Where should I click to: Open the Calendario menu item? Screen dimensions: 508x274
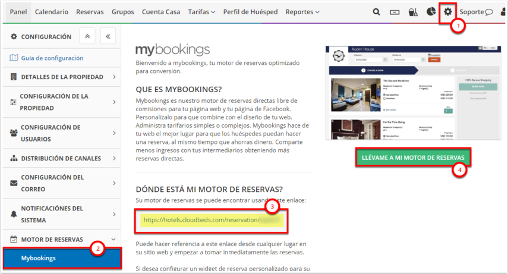point(52,12)
